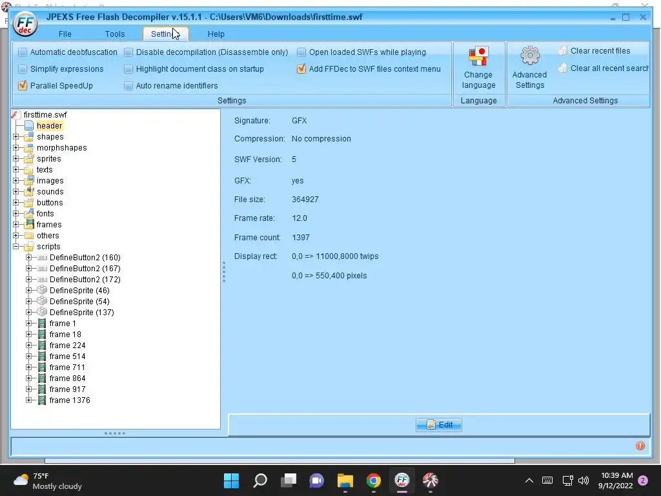Open the Help ribbon tab
Viewport: 661px width, 496px height.
click(x=216, y=34)
